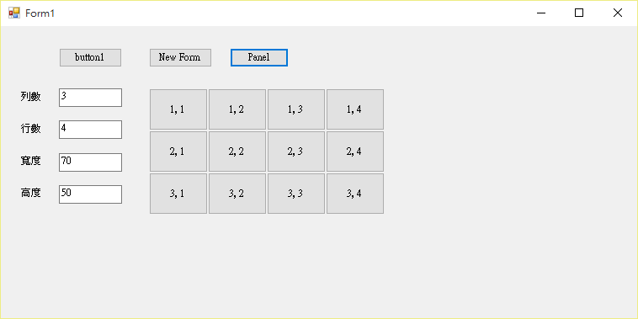Choose grid button 2, 2
This screenshot has height=319, width=638.
tap(237, 152)
